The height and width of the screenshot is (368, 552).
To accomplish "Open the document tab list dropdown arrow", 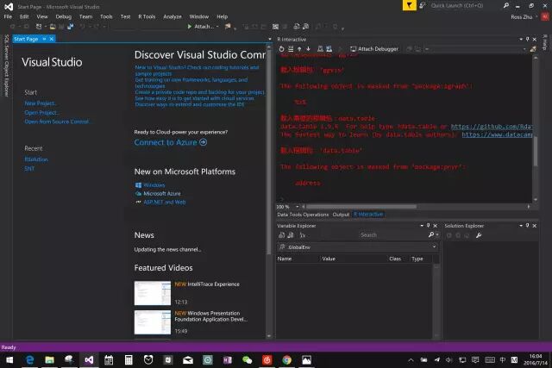I will (270, 39).
